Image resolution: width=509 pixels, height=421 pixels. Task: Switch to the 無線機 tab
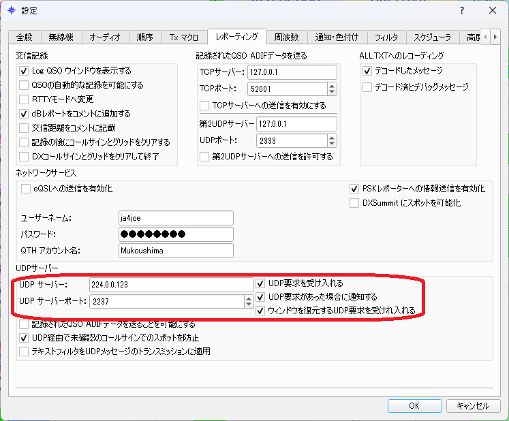(x=61, y=37)
